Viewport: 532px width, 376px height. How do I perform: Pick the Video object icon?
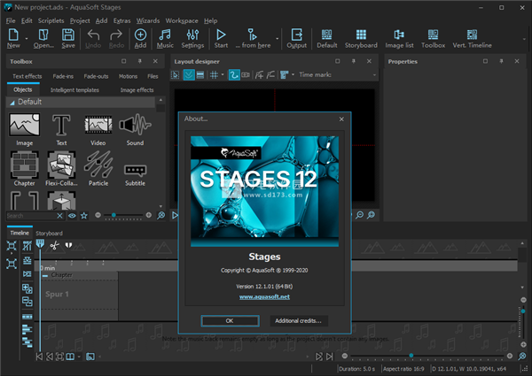pyautogui.click(x=98, y=127)
